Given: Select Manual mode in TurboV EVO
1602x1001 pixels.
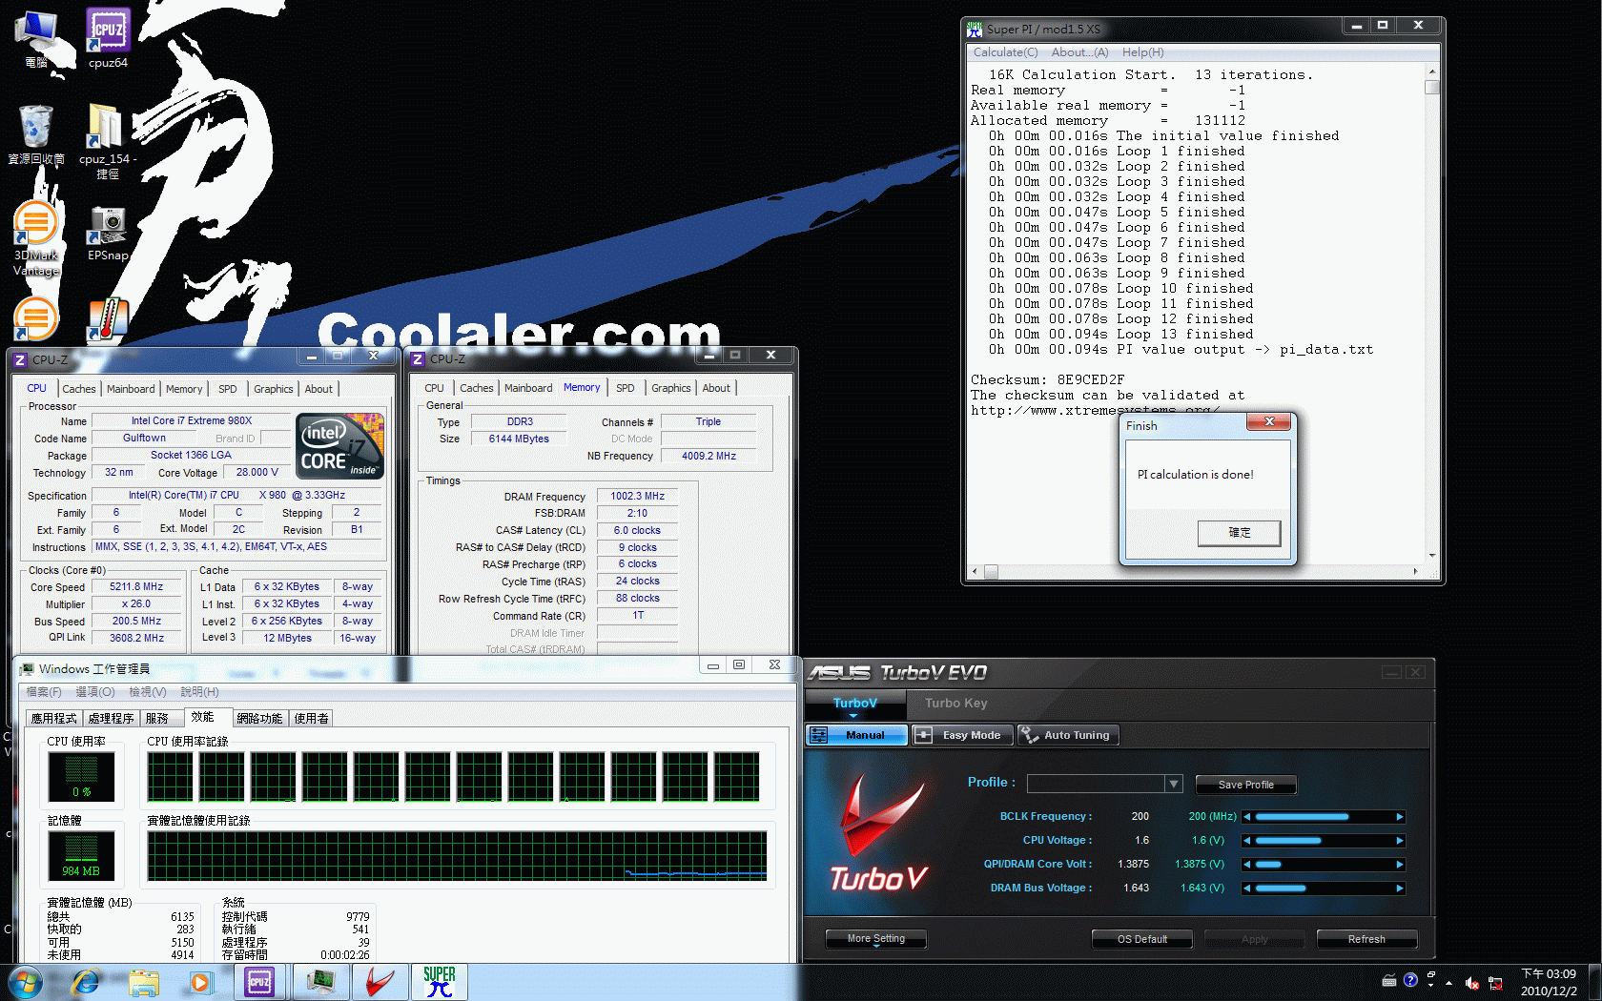Looking at the screenshot, I should (856, 735).
